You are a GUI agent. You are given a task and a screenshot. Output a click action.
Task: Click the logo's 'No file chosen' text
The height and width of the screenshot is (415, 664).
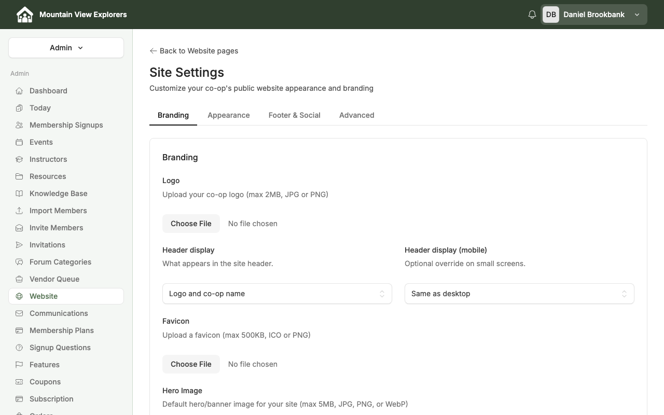click(253, 224)
